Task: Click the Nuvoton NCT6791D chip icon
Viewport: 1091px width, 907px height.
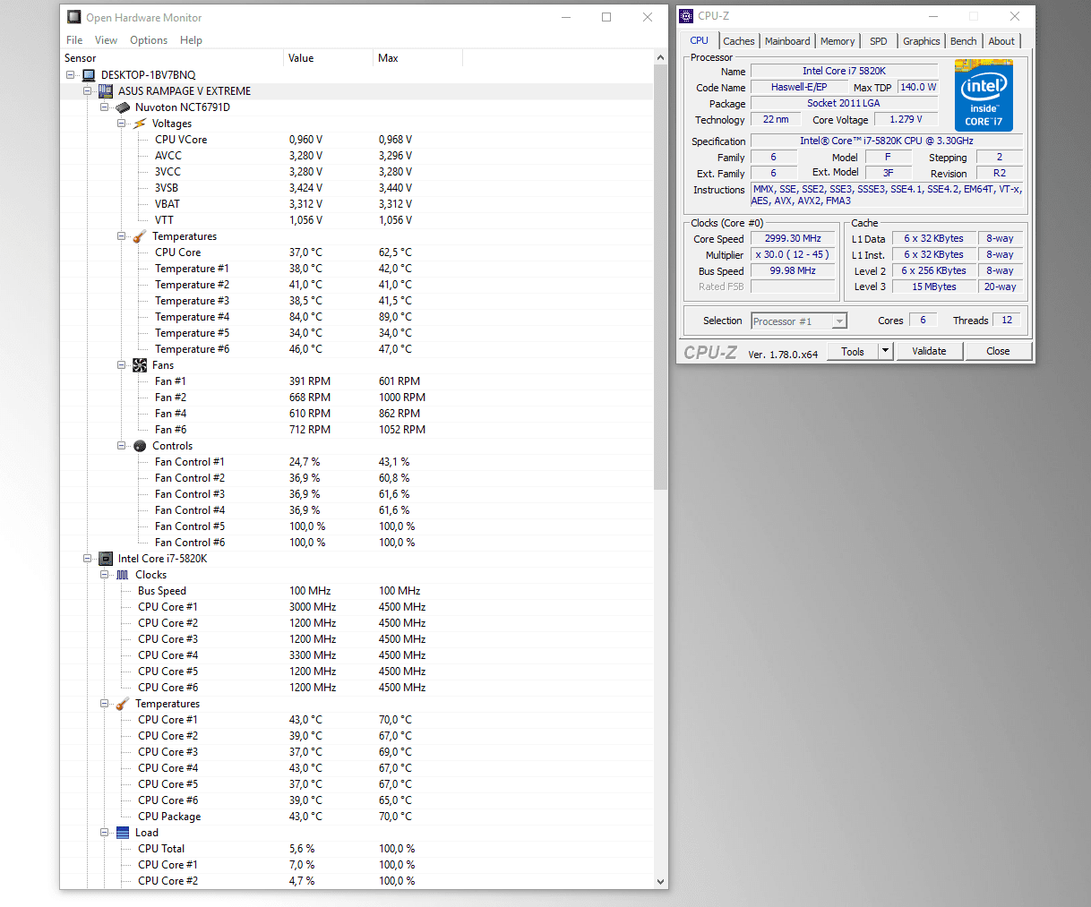Action: [123, 107]
